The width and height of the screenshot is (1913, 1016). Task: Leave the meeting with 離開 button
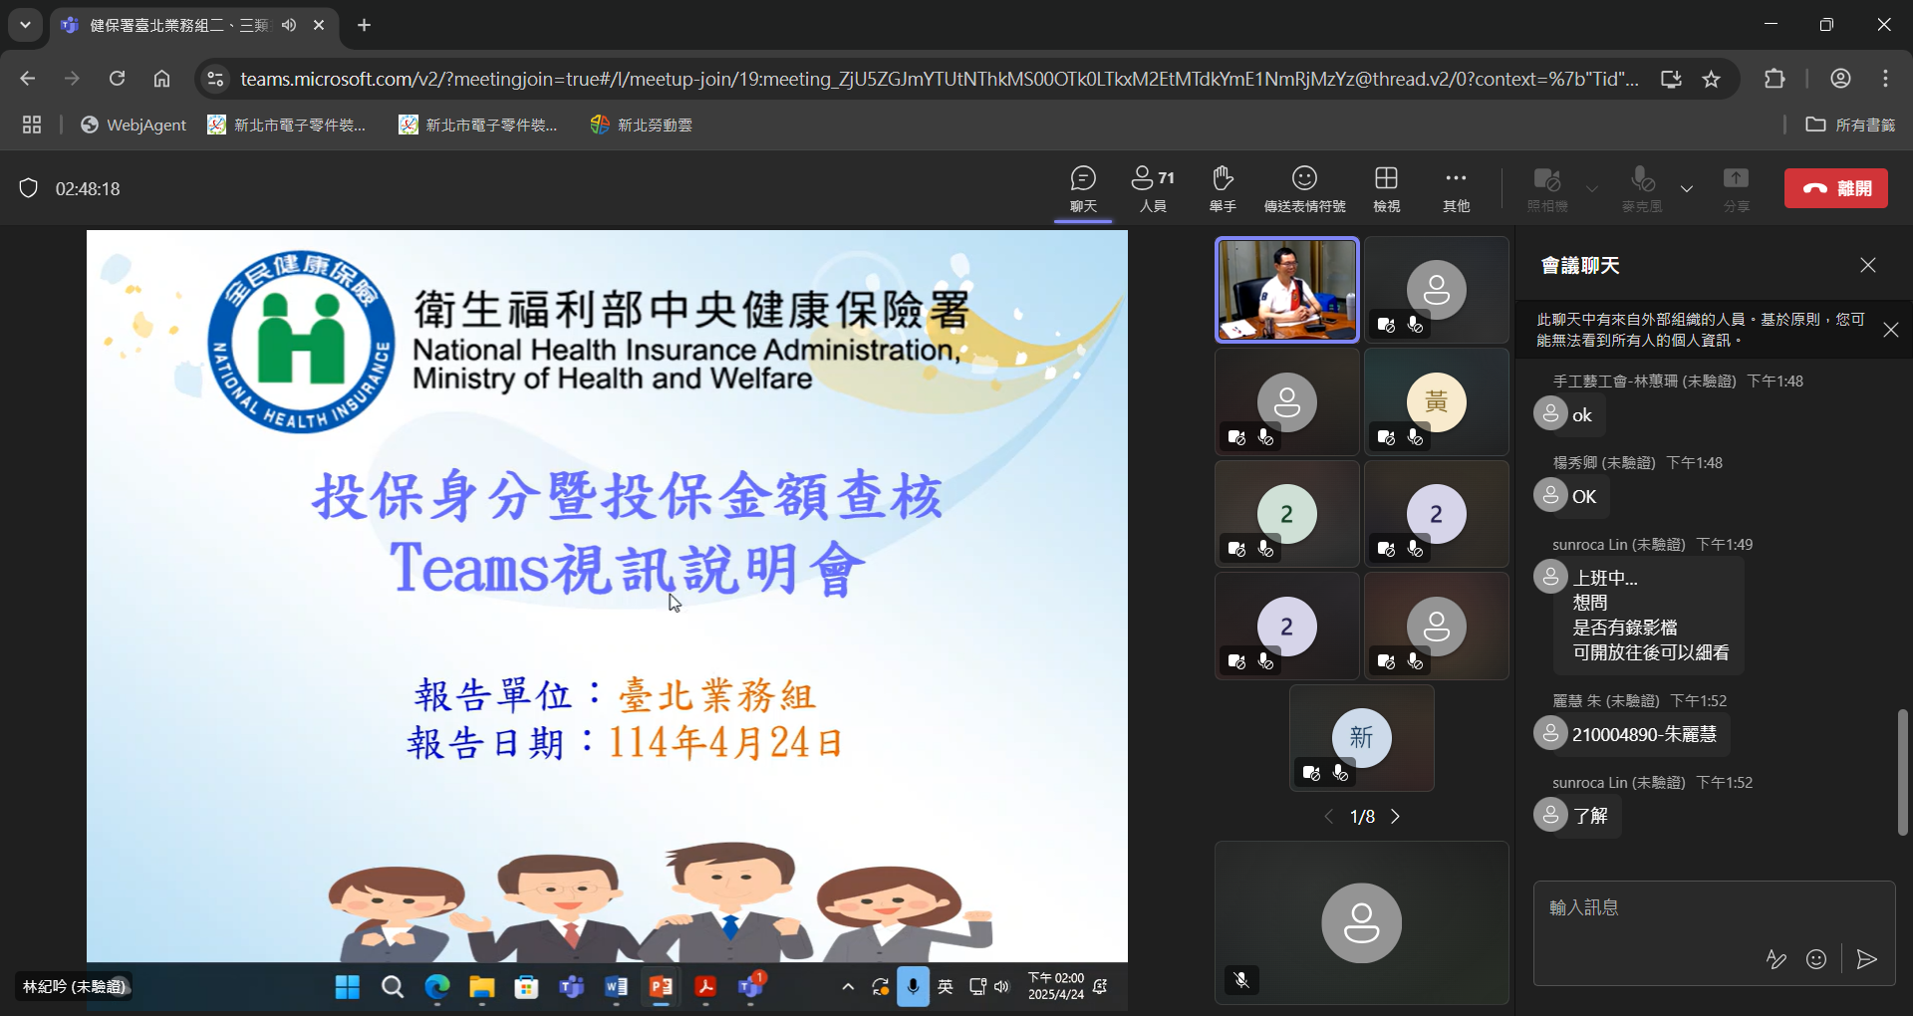point(1835,188)
